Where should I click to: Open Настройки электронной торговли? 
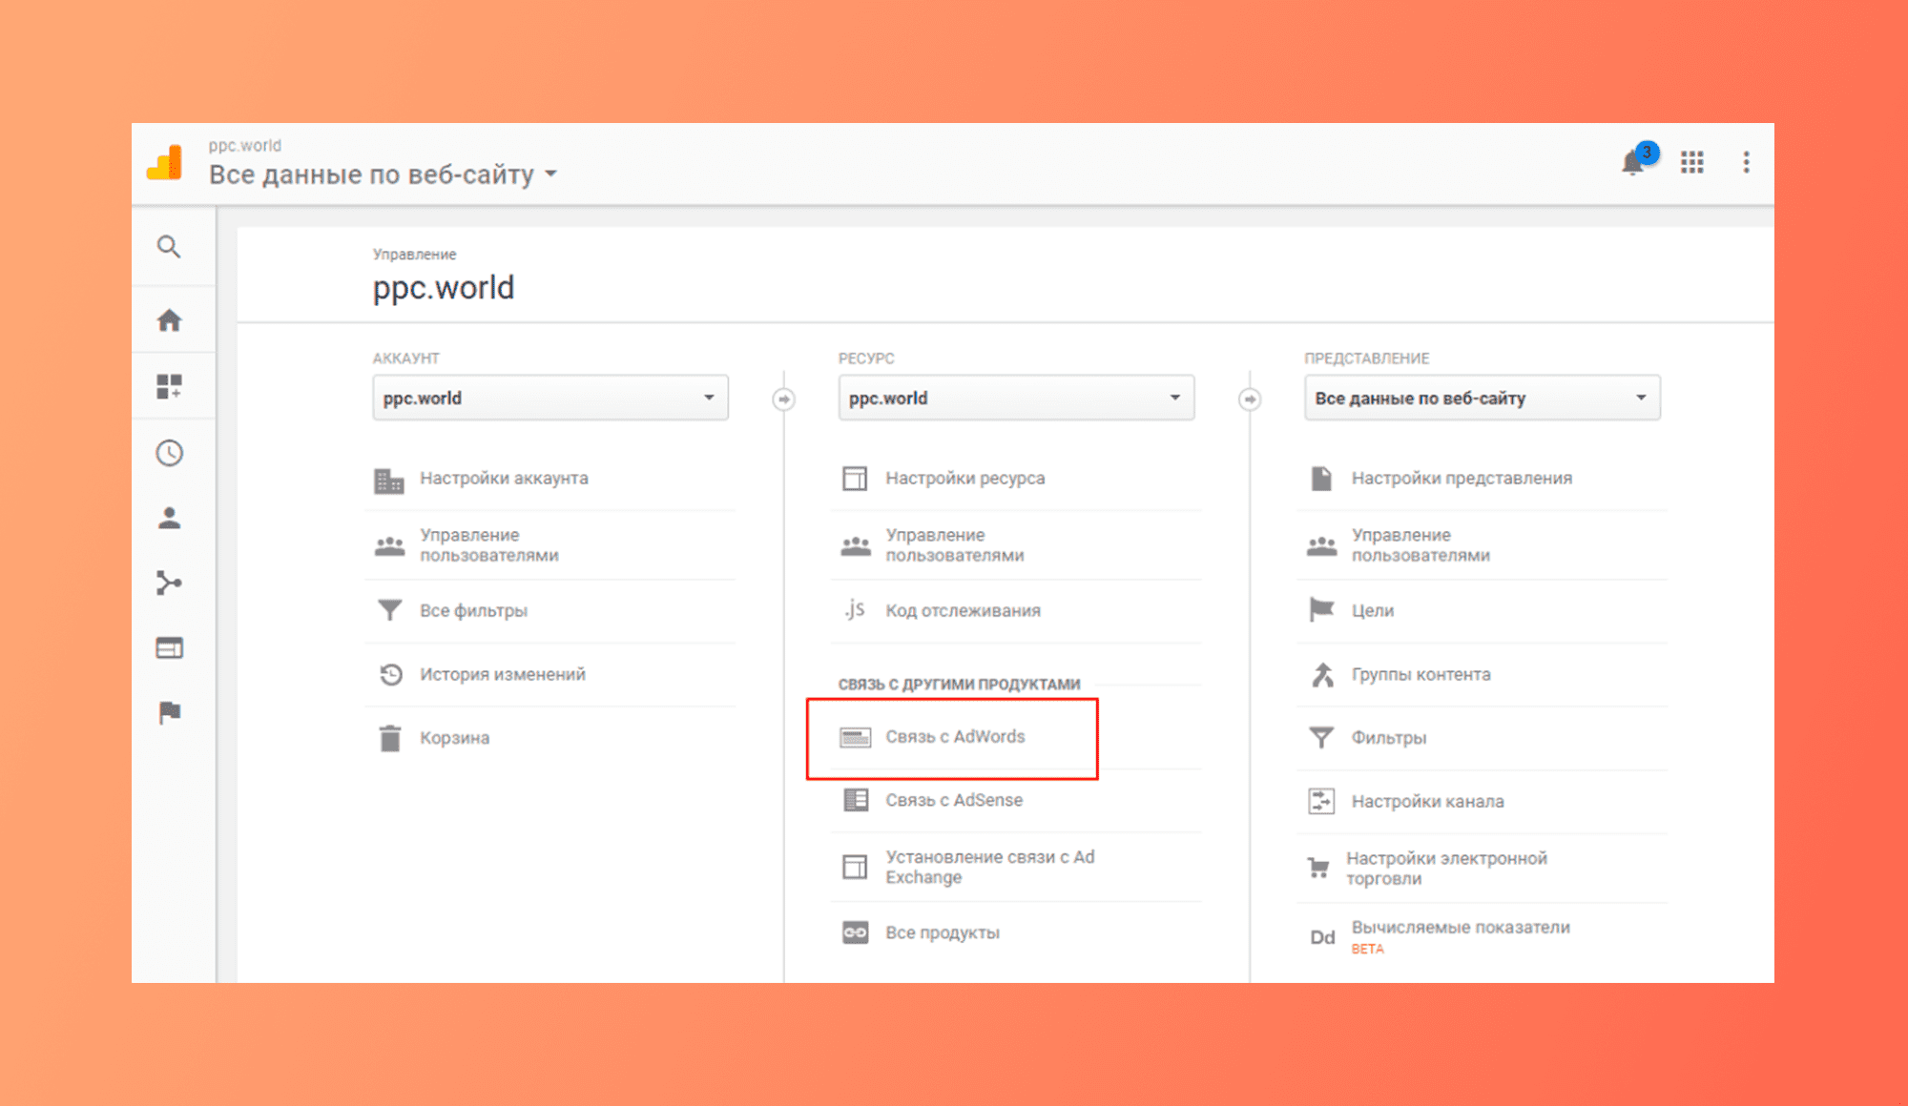click(1446, 869)
